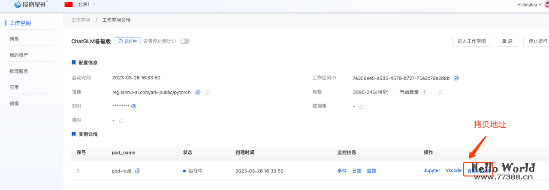Image resolution: width=549 pixels, height=190 pixels.
Task: Click the 工作空间详情 breadcrumb text
Action: (117, 20)
